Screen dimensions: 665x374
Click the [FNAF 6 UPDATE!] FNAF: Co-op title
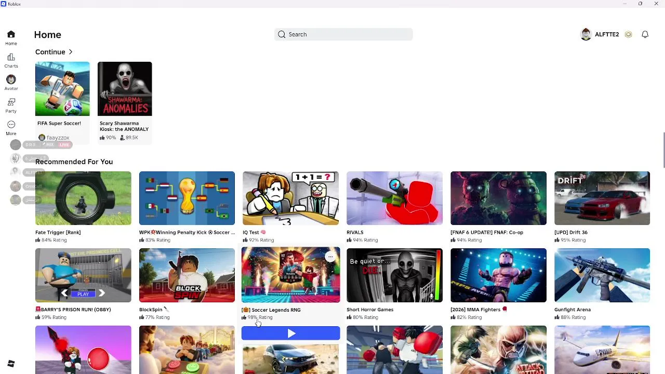point(487,232)
